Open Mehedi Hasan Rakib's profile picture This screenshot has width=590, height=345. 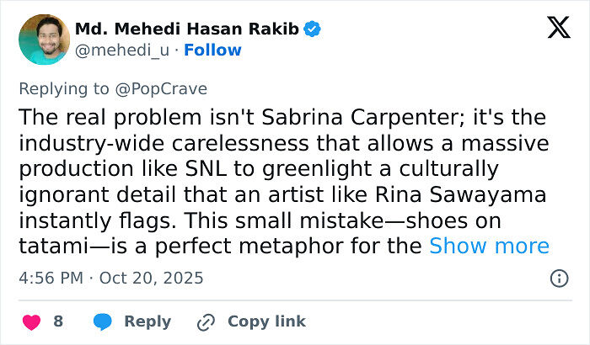pos(40,40)
